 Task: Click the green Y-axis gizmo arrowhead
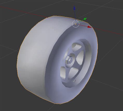coord(85,19)
